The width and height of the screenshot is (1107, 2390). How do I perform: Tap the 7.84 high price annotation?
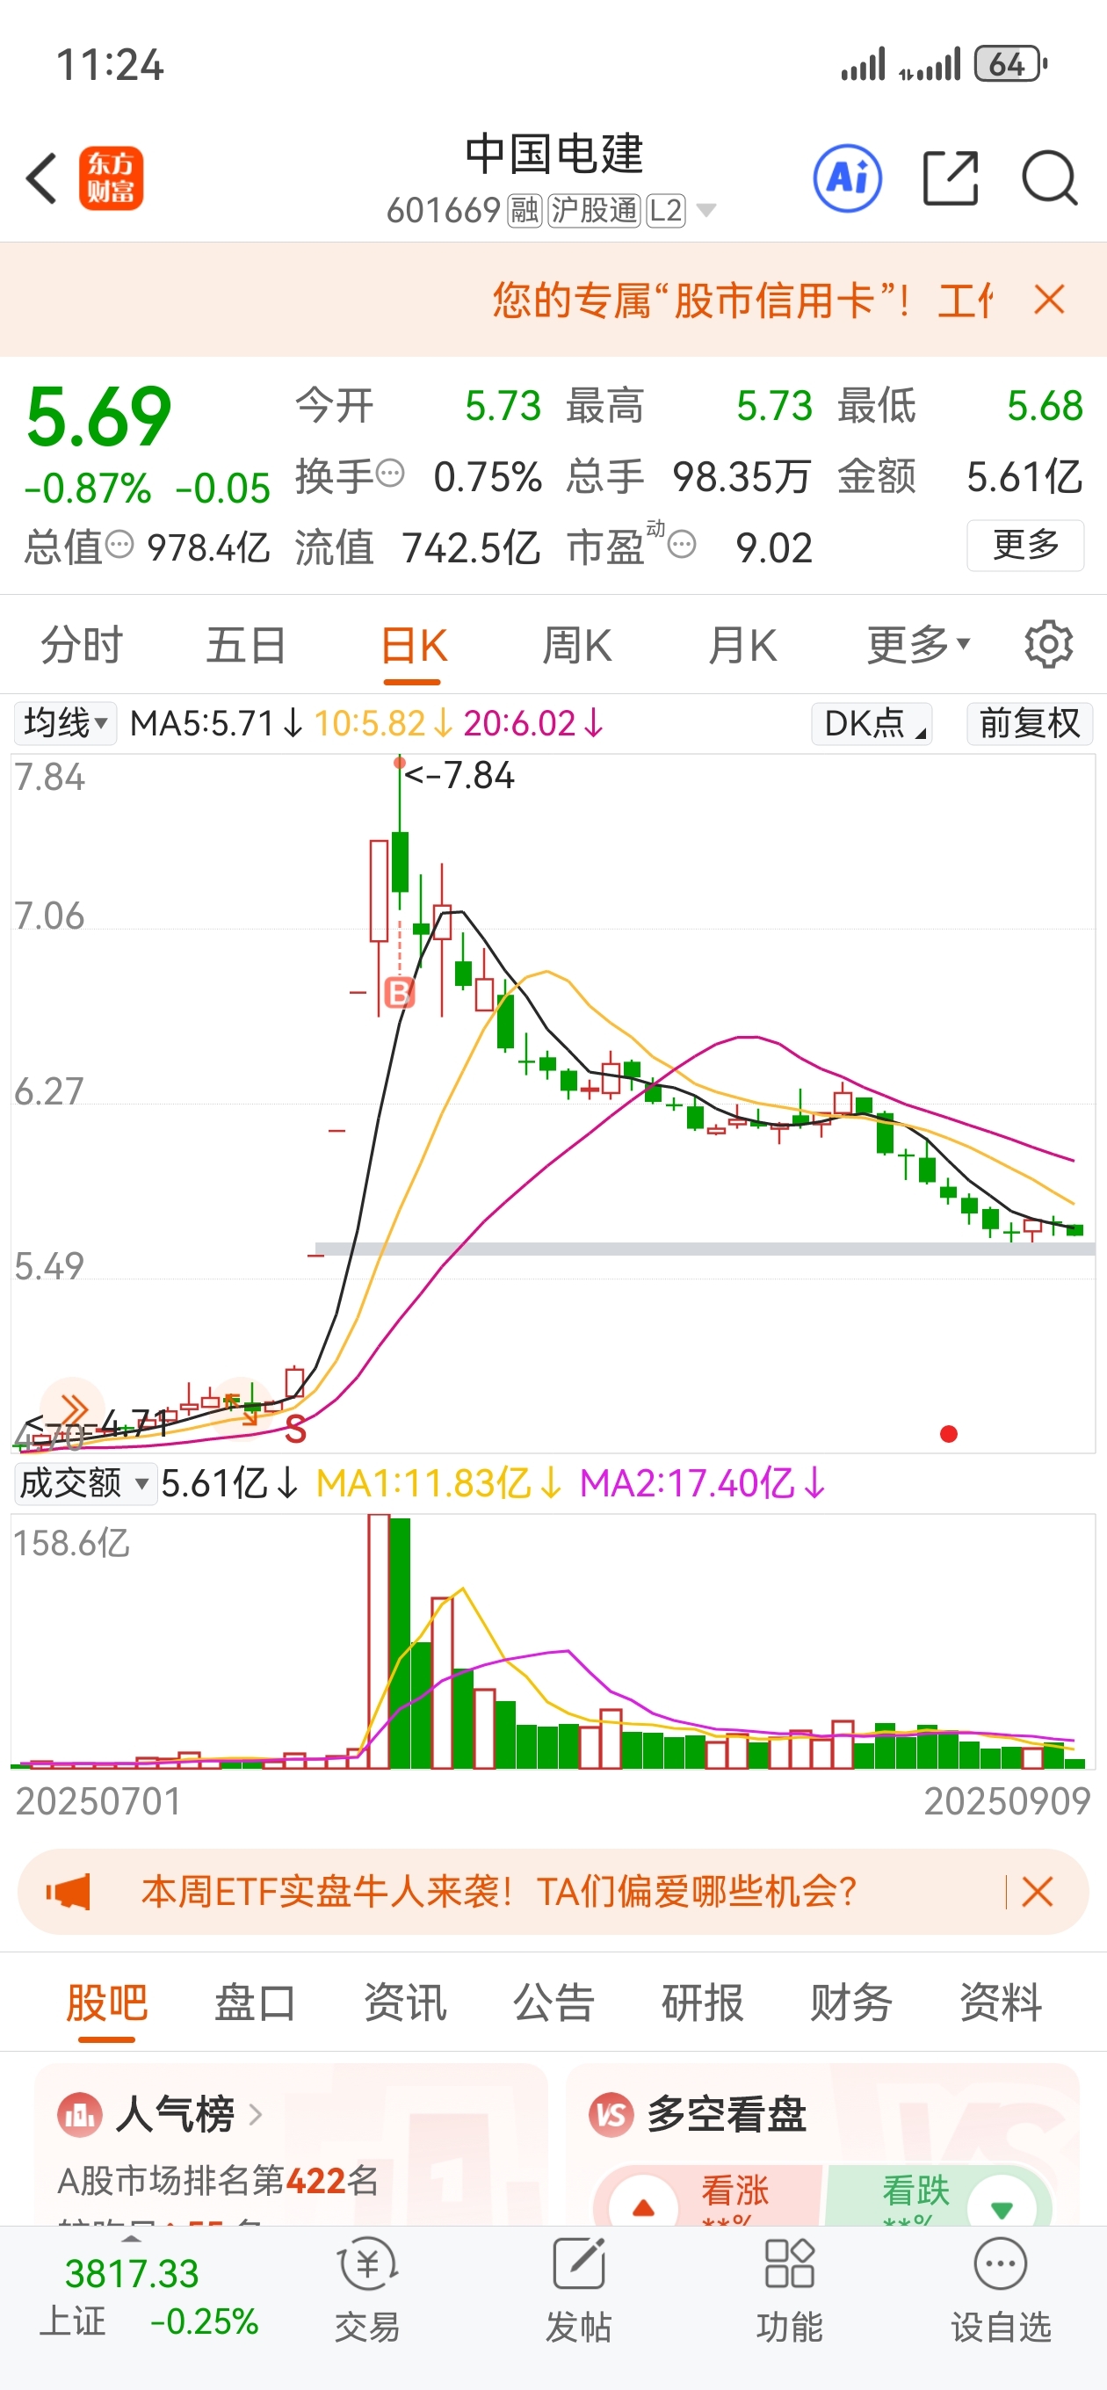459,776
